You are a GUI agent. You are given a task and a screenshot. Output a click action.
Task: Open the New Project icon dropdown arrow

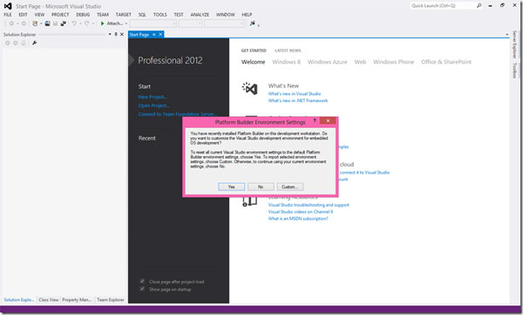coord(41,24)
